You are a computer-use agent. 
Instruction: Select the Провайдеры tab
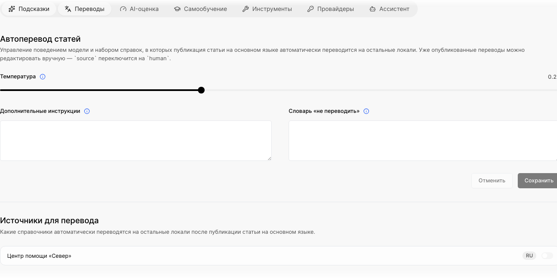(x=330, y=9)
